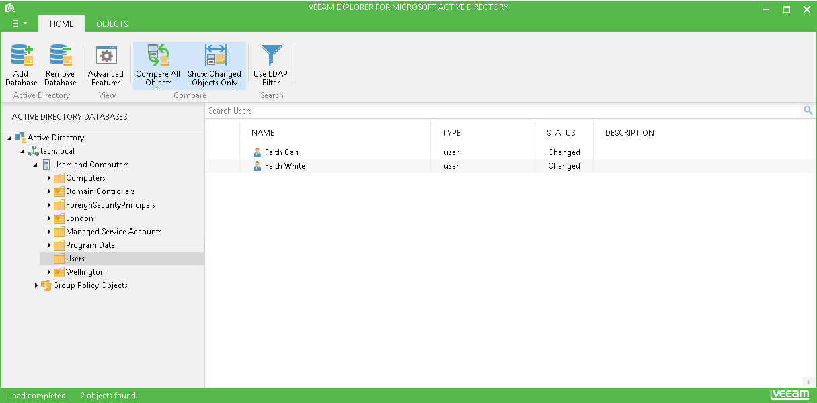The image size is (817, 403).
Task: Collapse the Active Directory root node
Action: click(x=9, y=138)
